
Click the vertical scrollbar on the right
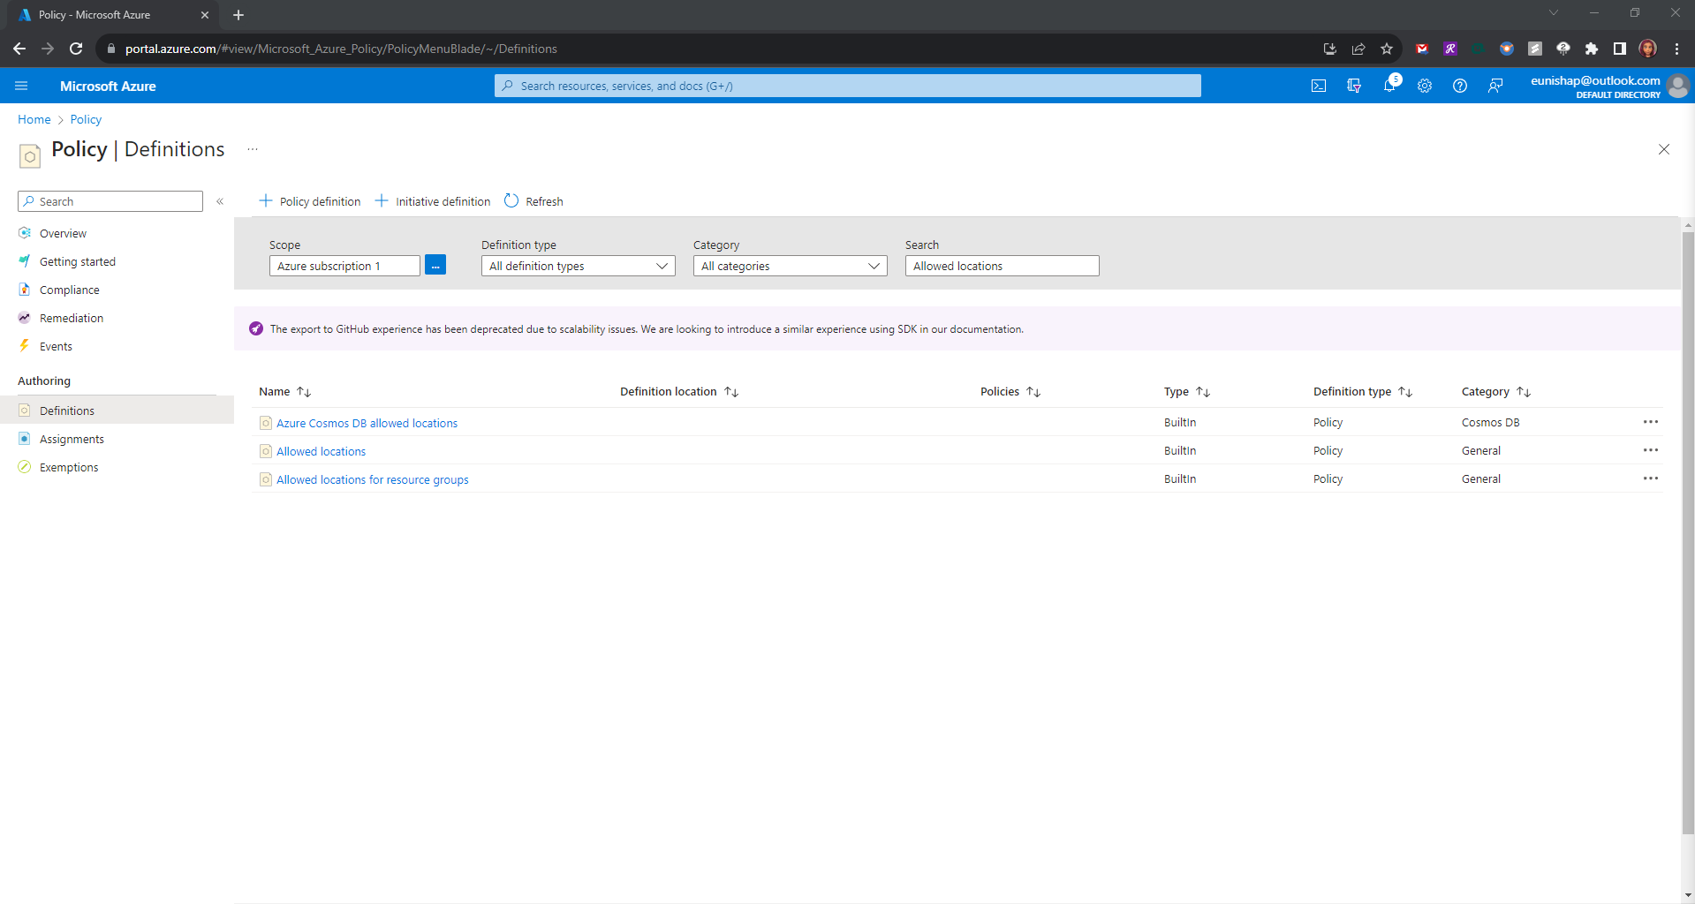pyautogui.click(x=1688, y=530)
